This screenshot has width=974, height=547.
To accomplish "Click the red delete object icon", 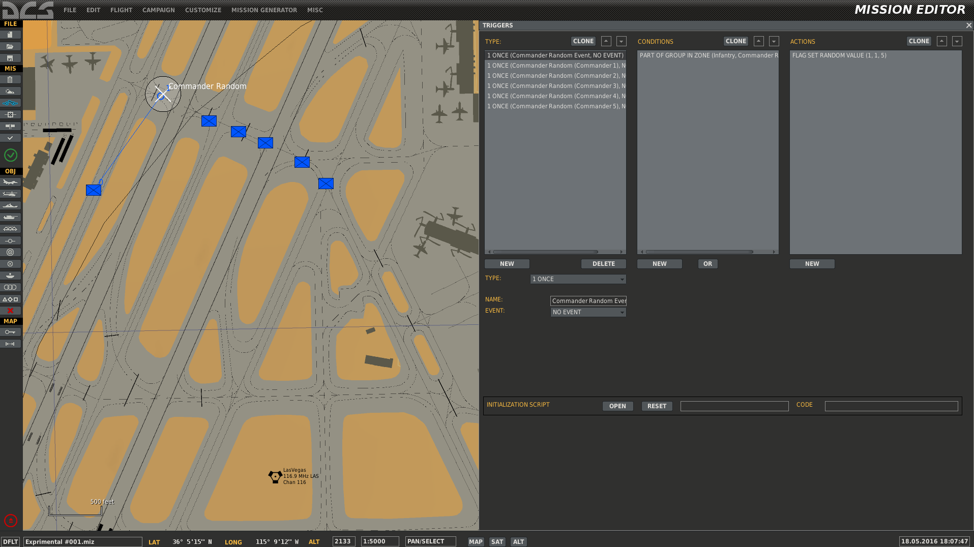I will tap(10, 311).
